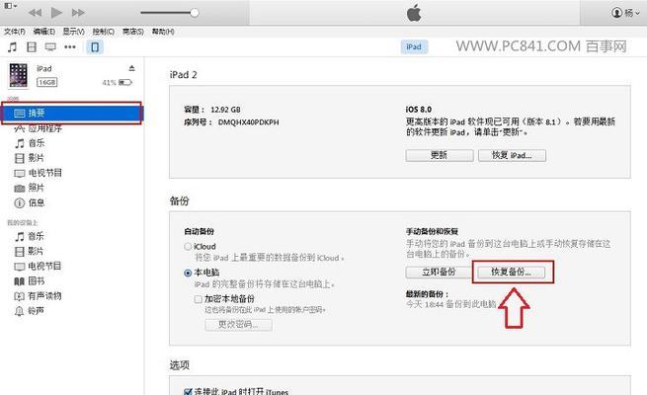Open the 控制(C) menu

pyautogui.click(x=103, y=32)
